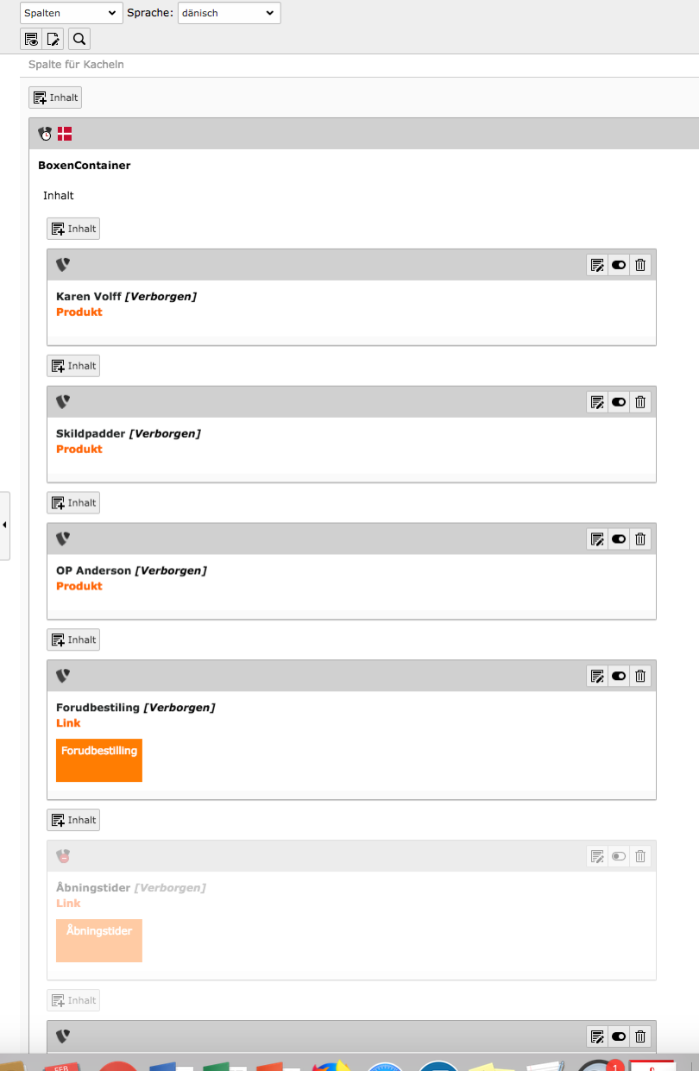This screenshot has height=1071, width=699.
Task: Click the faded Åbningstider orange box
Action: tap(99, 941)
